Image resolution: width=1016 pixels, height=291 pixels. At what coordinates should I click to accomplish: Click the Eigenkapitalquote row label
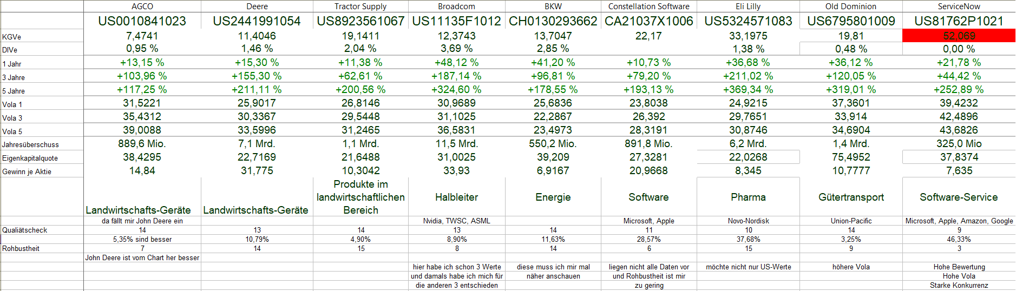(30, 158)
